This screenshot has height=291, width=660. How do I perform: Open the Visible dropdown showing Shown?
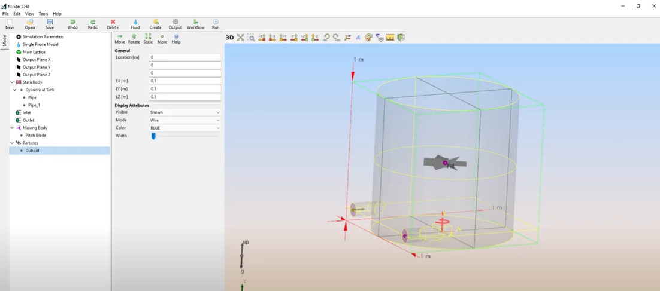pos(184,112)
